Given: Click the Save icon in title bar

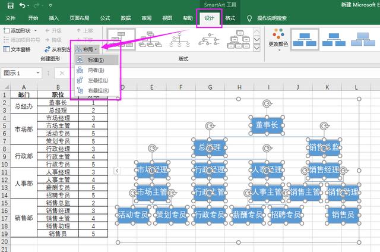Looking at the screenshot, I should point(11,5).
